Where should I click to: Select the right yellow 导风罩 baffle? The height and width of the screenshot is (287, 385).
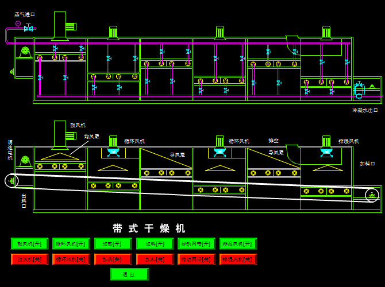(274, 158)
